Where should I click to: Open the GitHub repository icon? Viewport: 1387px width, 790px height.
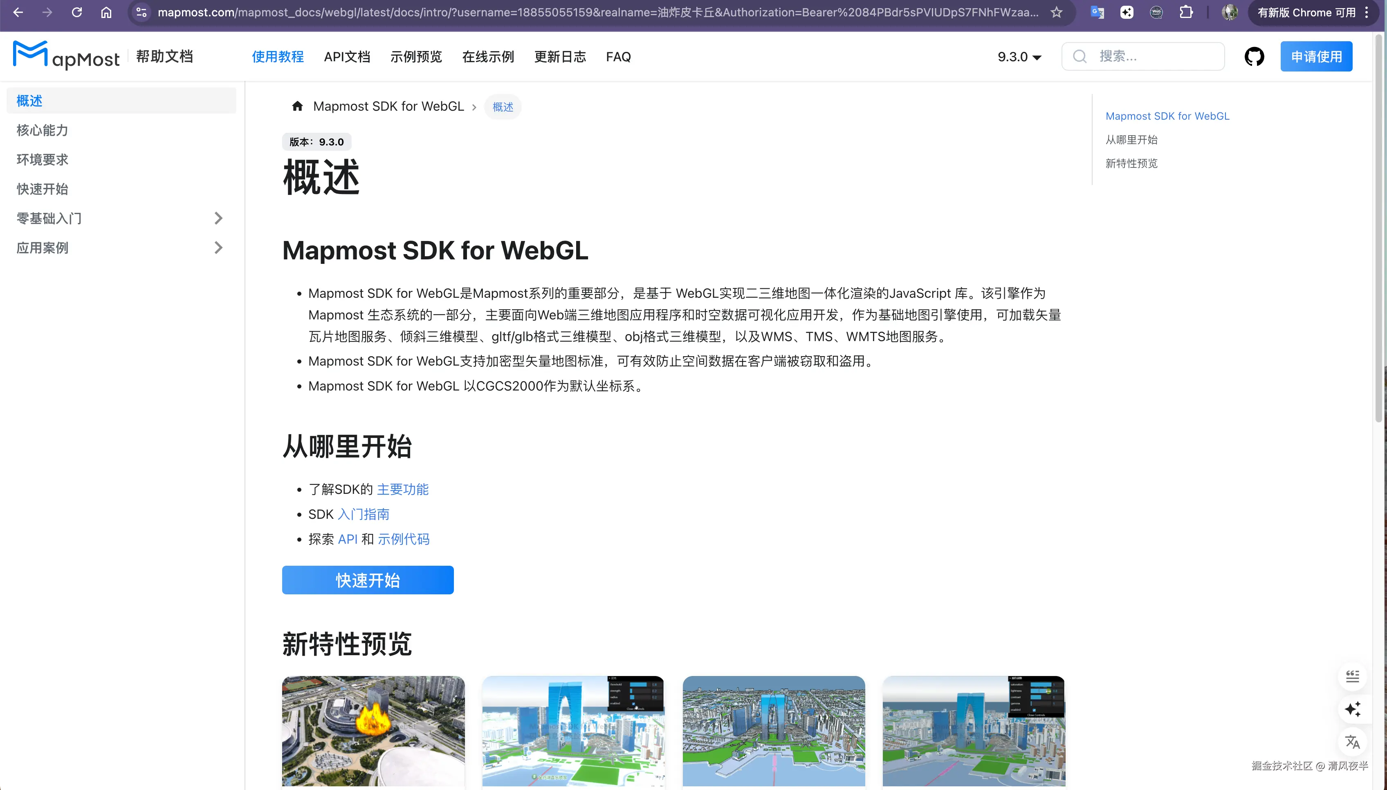(1254, 56)
